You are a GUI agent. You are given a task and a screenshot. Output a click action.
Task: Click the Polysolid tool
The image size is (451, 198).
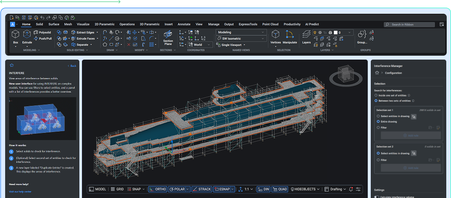(x=42, y=32)
